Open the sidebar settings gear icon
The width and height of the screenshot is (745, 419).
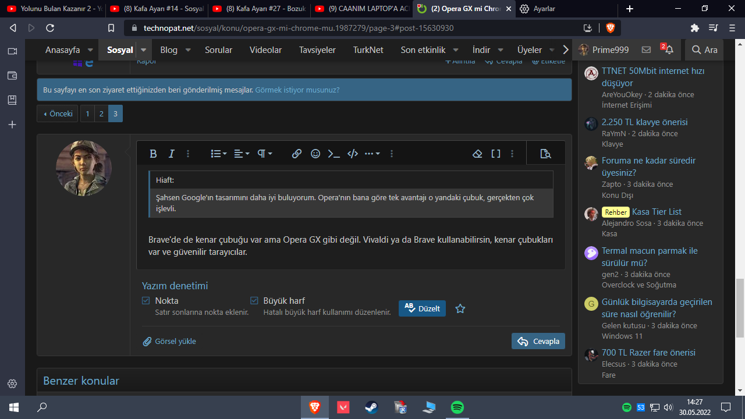[x=12, y=384]
